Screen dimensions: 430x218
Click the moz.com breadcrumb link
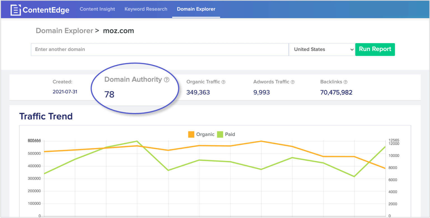click(118, 31)
